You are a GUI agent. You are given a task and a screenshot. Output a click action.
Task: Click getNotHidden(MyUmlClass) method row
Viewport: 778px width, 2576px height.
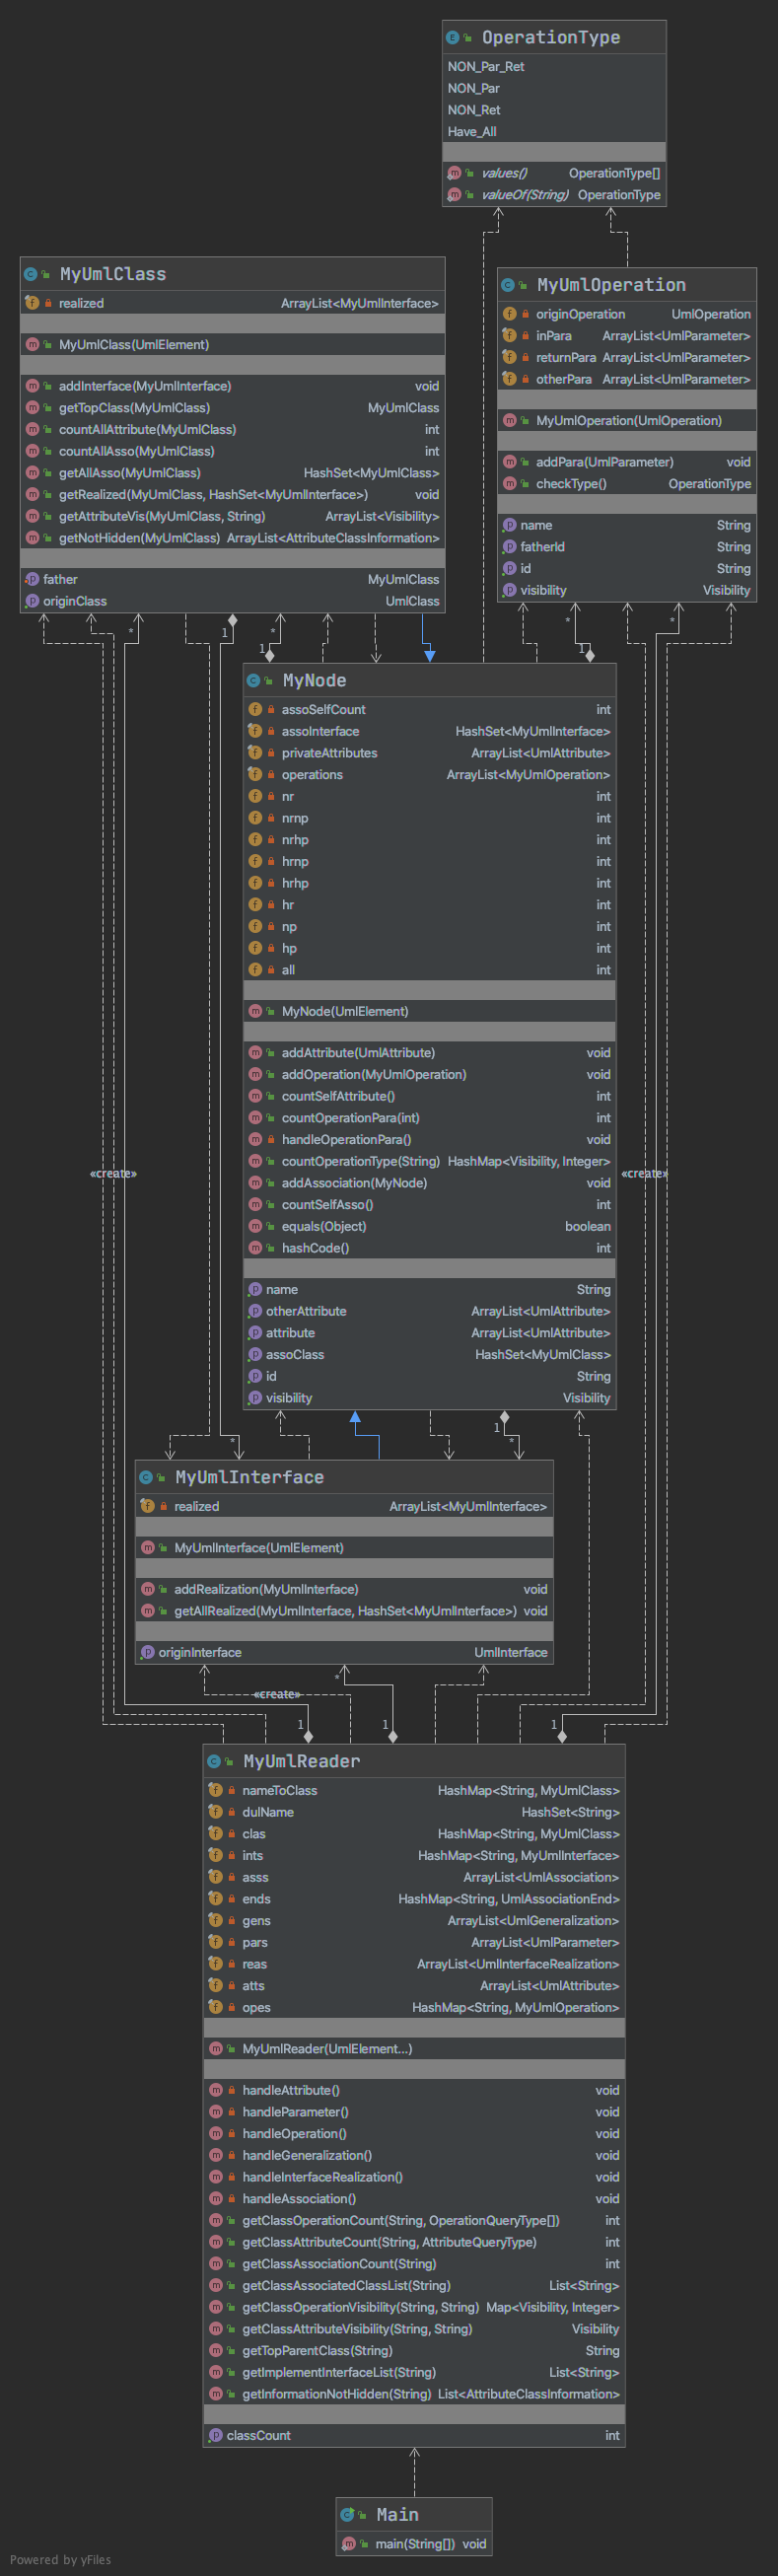tap(232, 538)
